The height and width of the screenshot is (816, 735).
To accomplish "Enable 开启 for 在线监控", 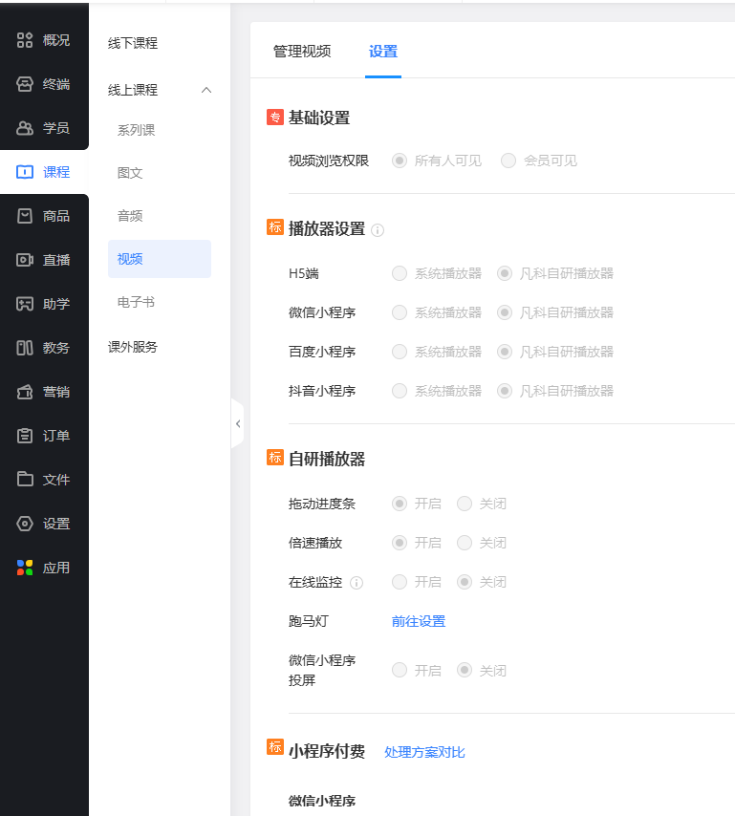I will [400, 582].
